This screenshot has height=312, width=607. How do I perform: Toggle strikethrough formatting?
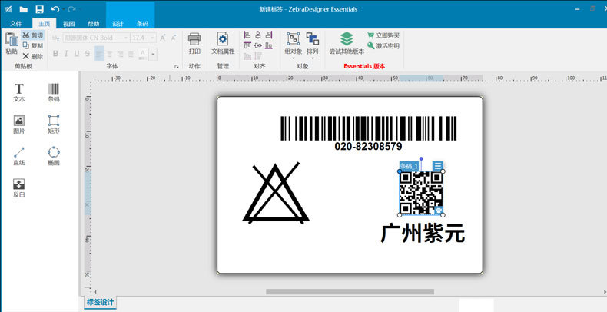(x=88, y=54)
